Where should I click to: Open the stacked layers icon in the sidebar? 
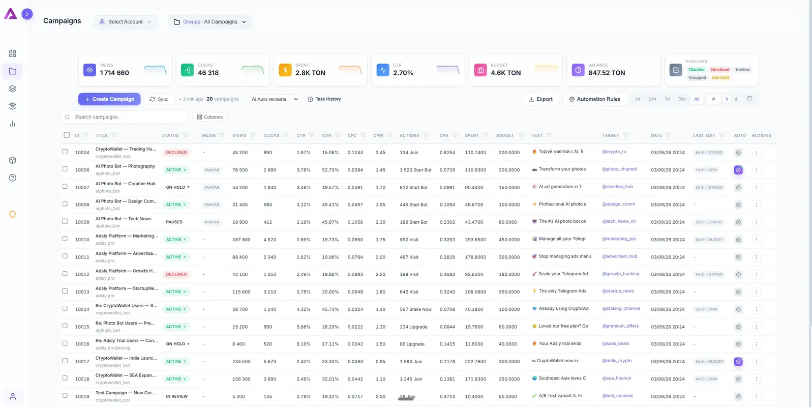click(13, 89)
